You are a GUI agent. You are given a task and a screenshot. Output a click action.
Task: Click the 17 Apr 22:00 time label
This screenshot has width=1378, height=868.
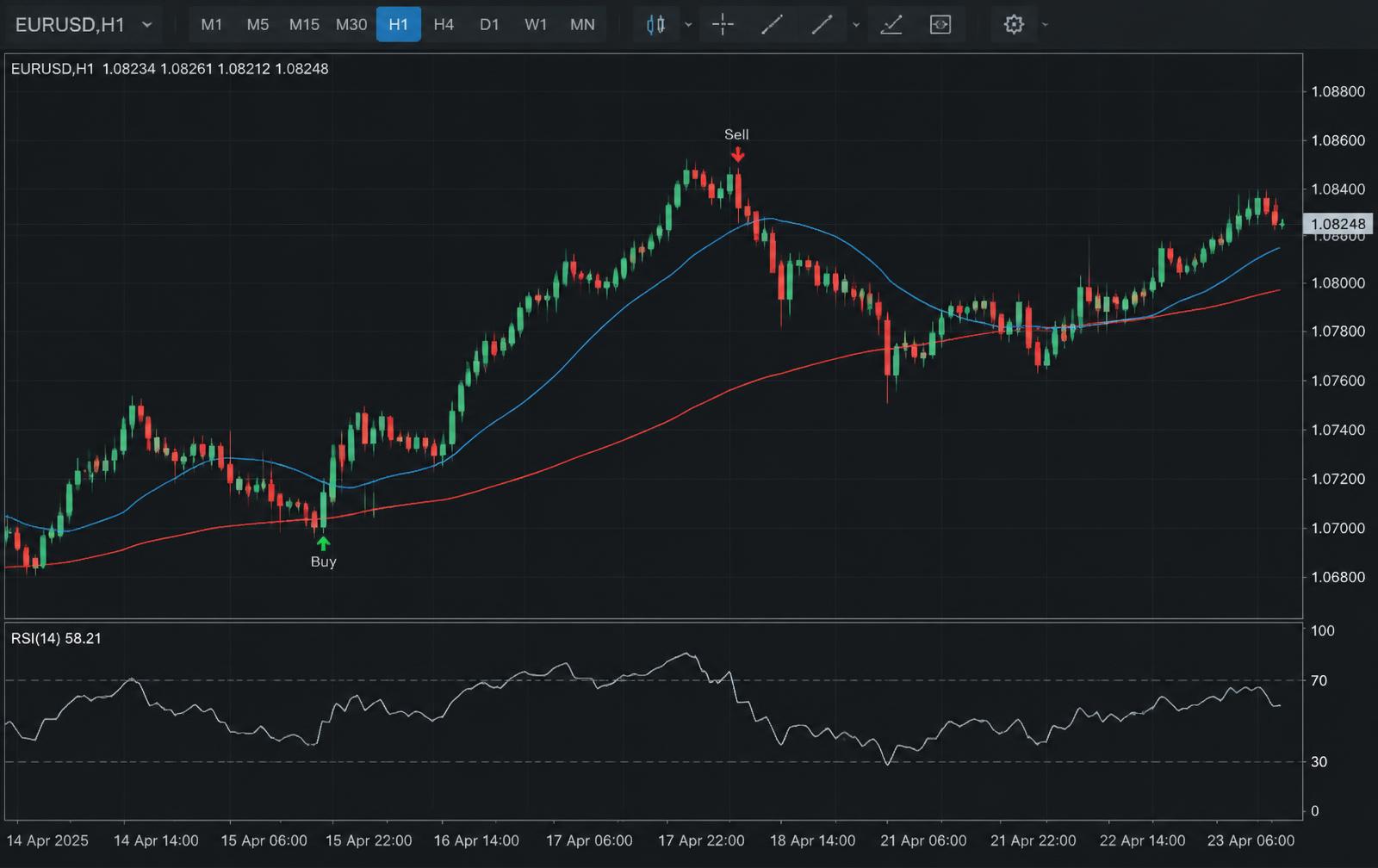point(701,840)
